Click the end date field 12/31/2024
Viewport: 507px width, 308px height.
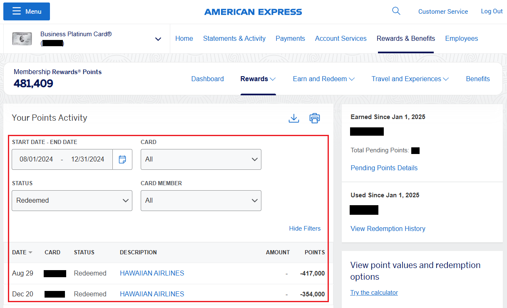[x=87, y=159]
